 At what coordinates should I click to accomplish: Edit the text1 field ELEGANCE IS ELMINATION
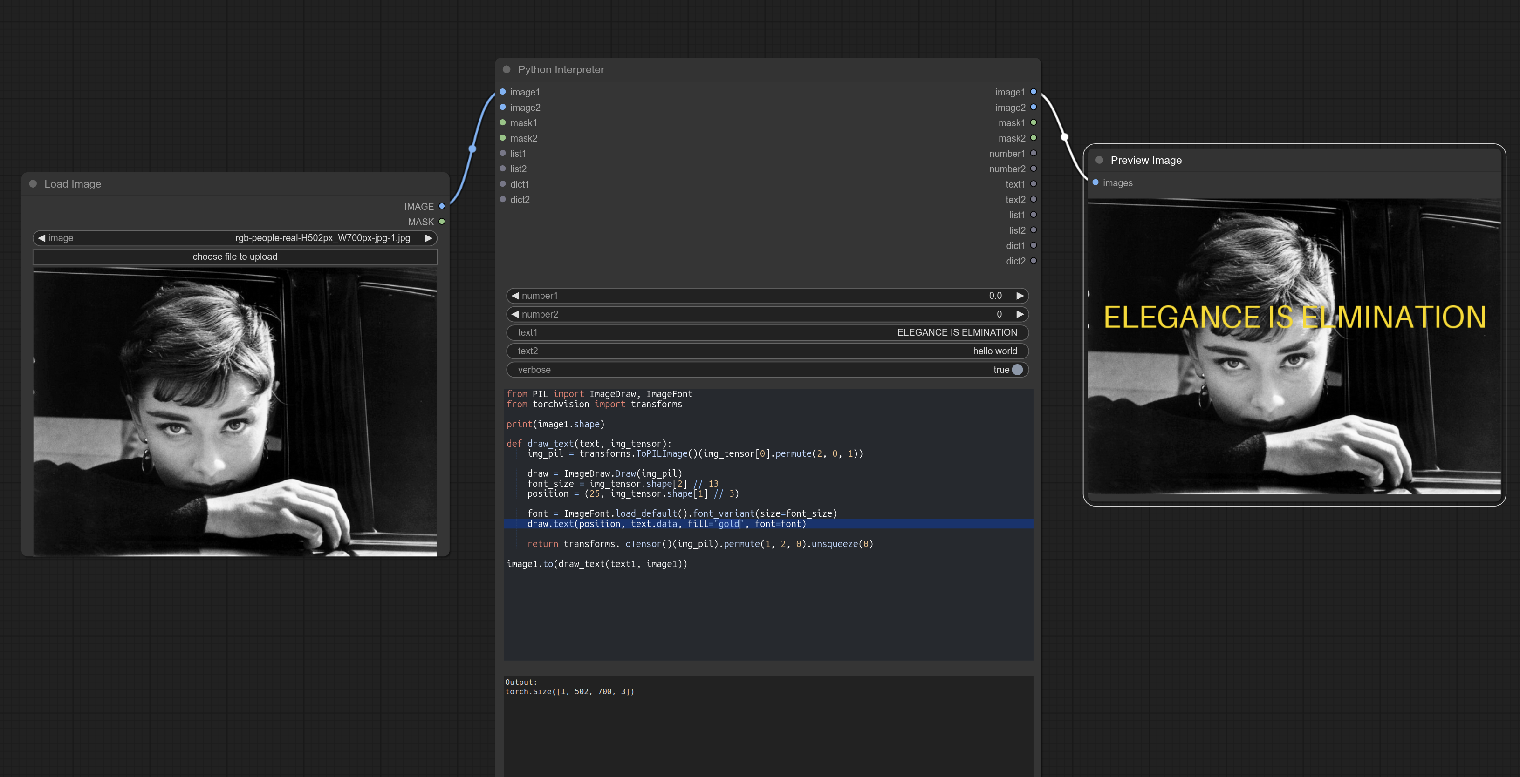[x=767, y=332]
